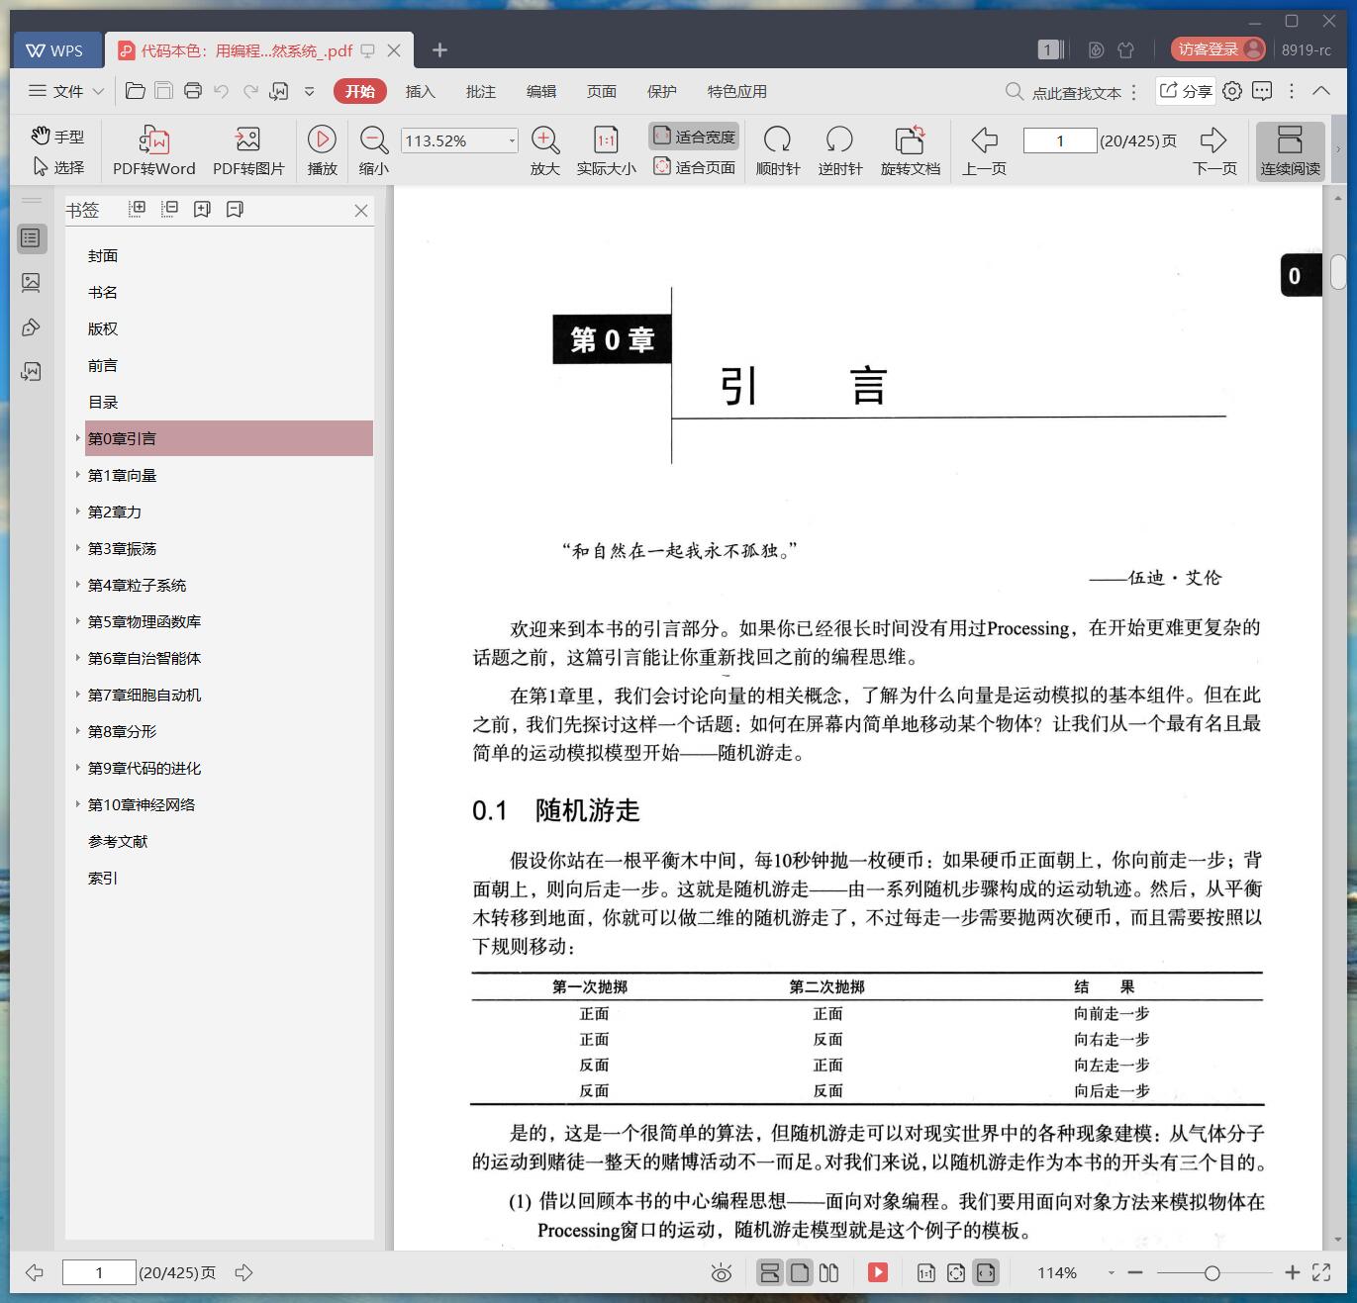Click the collapse all bookmarks icon

170,209
